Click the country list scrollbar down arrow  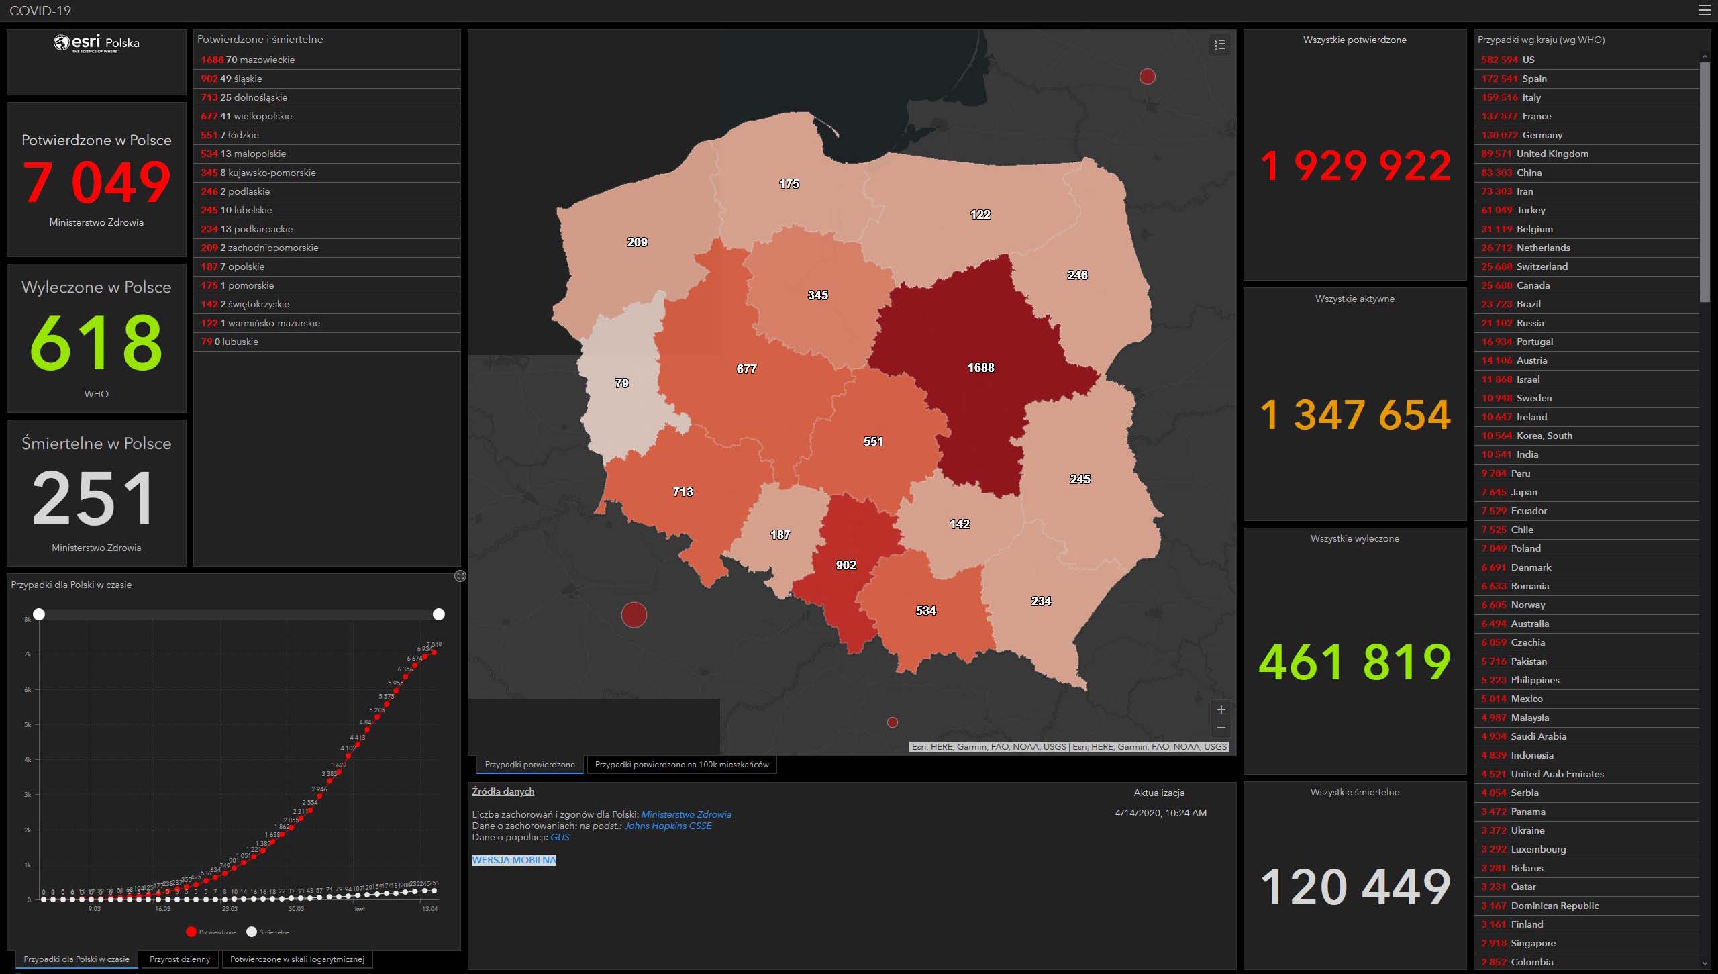pos(1705,963)
